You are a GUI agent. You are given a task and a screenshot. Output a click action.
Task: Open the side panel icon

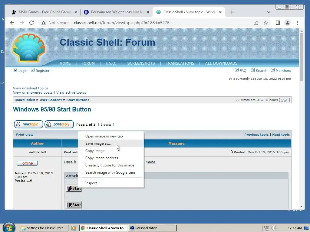tap(278, 23)
